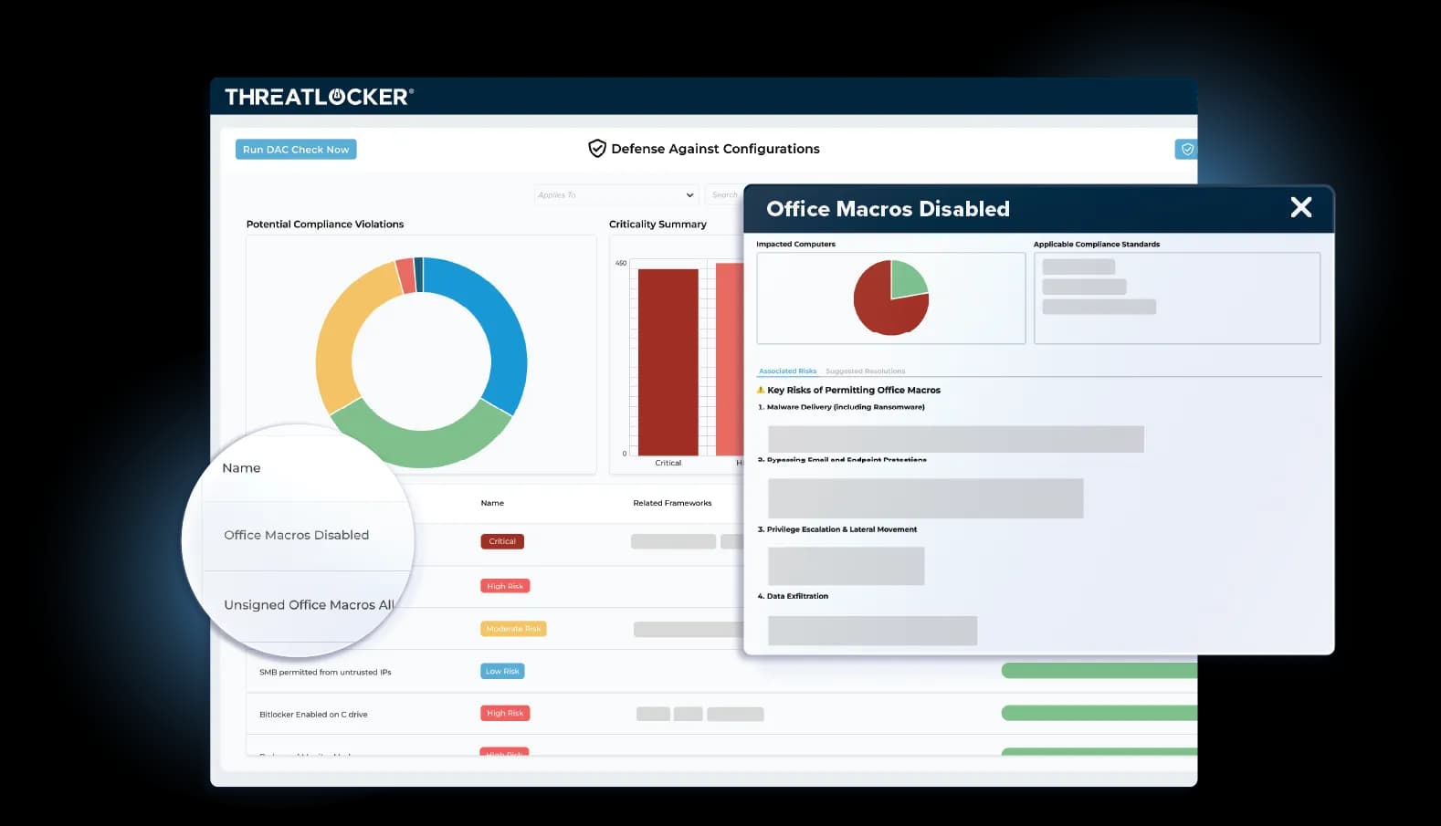Open the Applies To dropdown
1441x826 pixels.
click(x=616, y=194)
